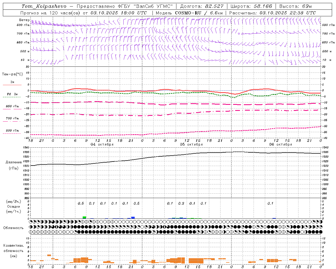Click the '04 октября' date label
The height and width of the screenshot is (269, 336).
pos(102,144)
